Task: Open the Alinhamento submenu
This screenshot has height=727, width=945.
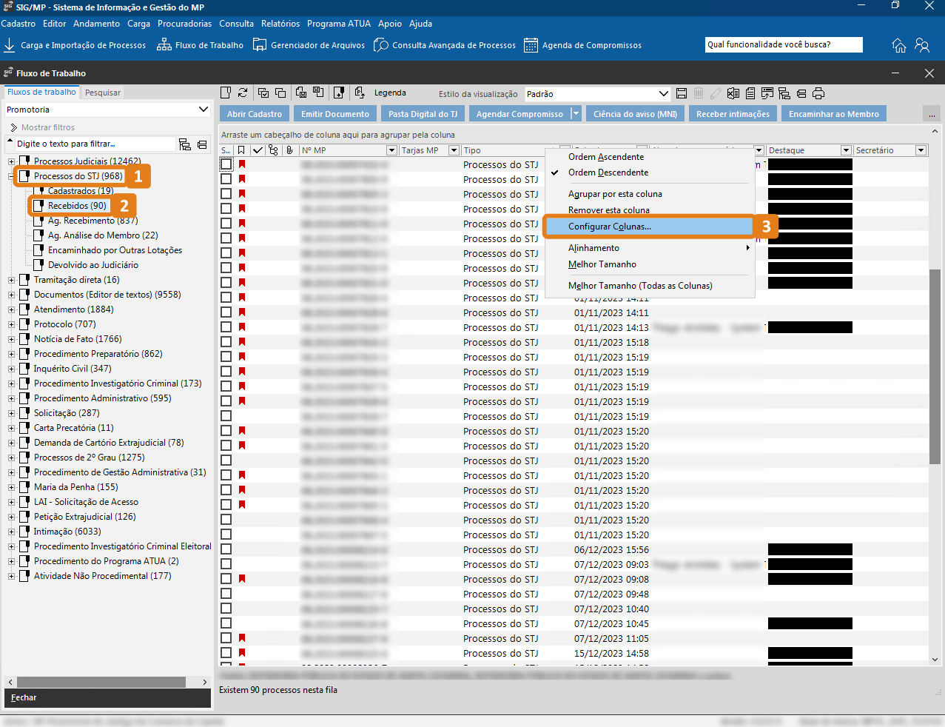Action: tap(649, 248)
